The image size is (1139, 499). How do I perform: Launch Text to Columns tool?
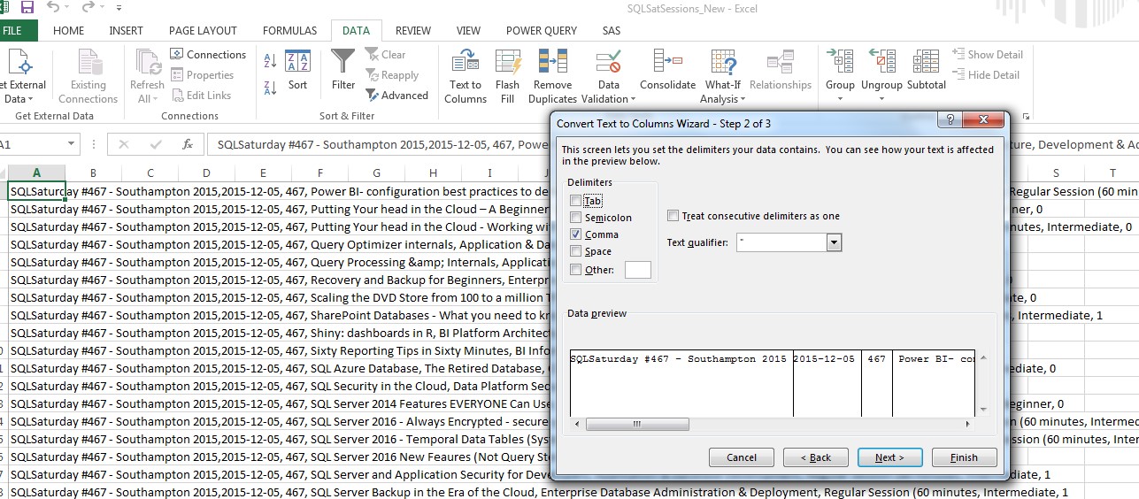(466, 76)
